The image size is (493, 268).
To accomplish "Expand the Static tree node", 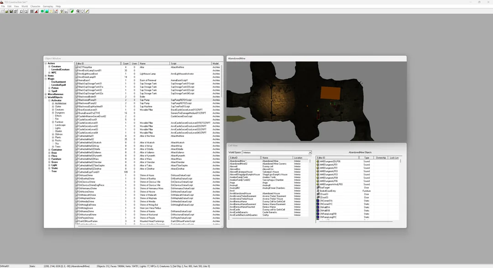I will pyautogui.click(x=49, y=168).
